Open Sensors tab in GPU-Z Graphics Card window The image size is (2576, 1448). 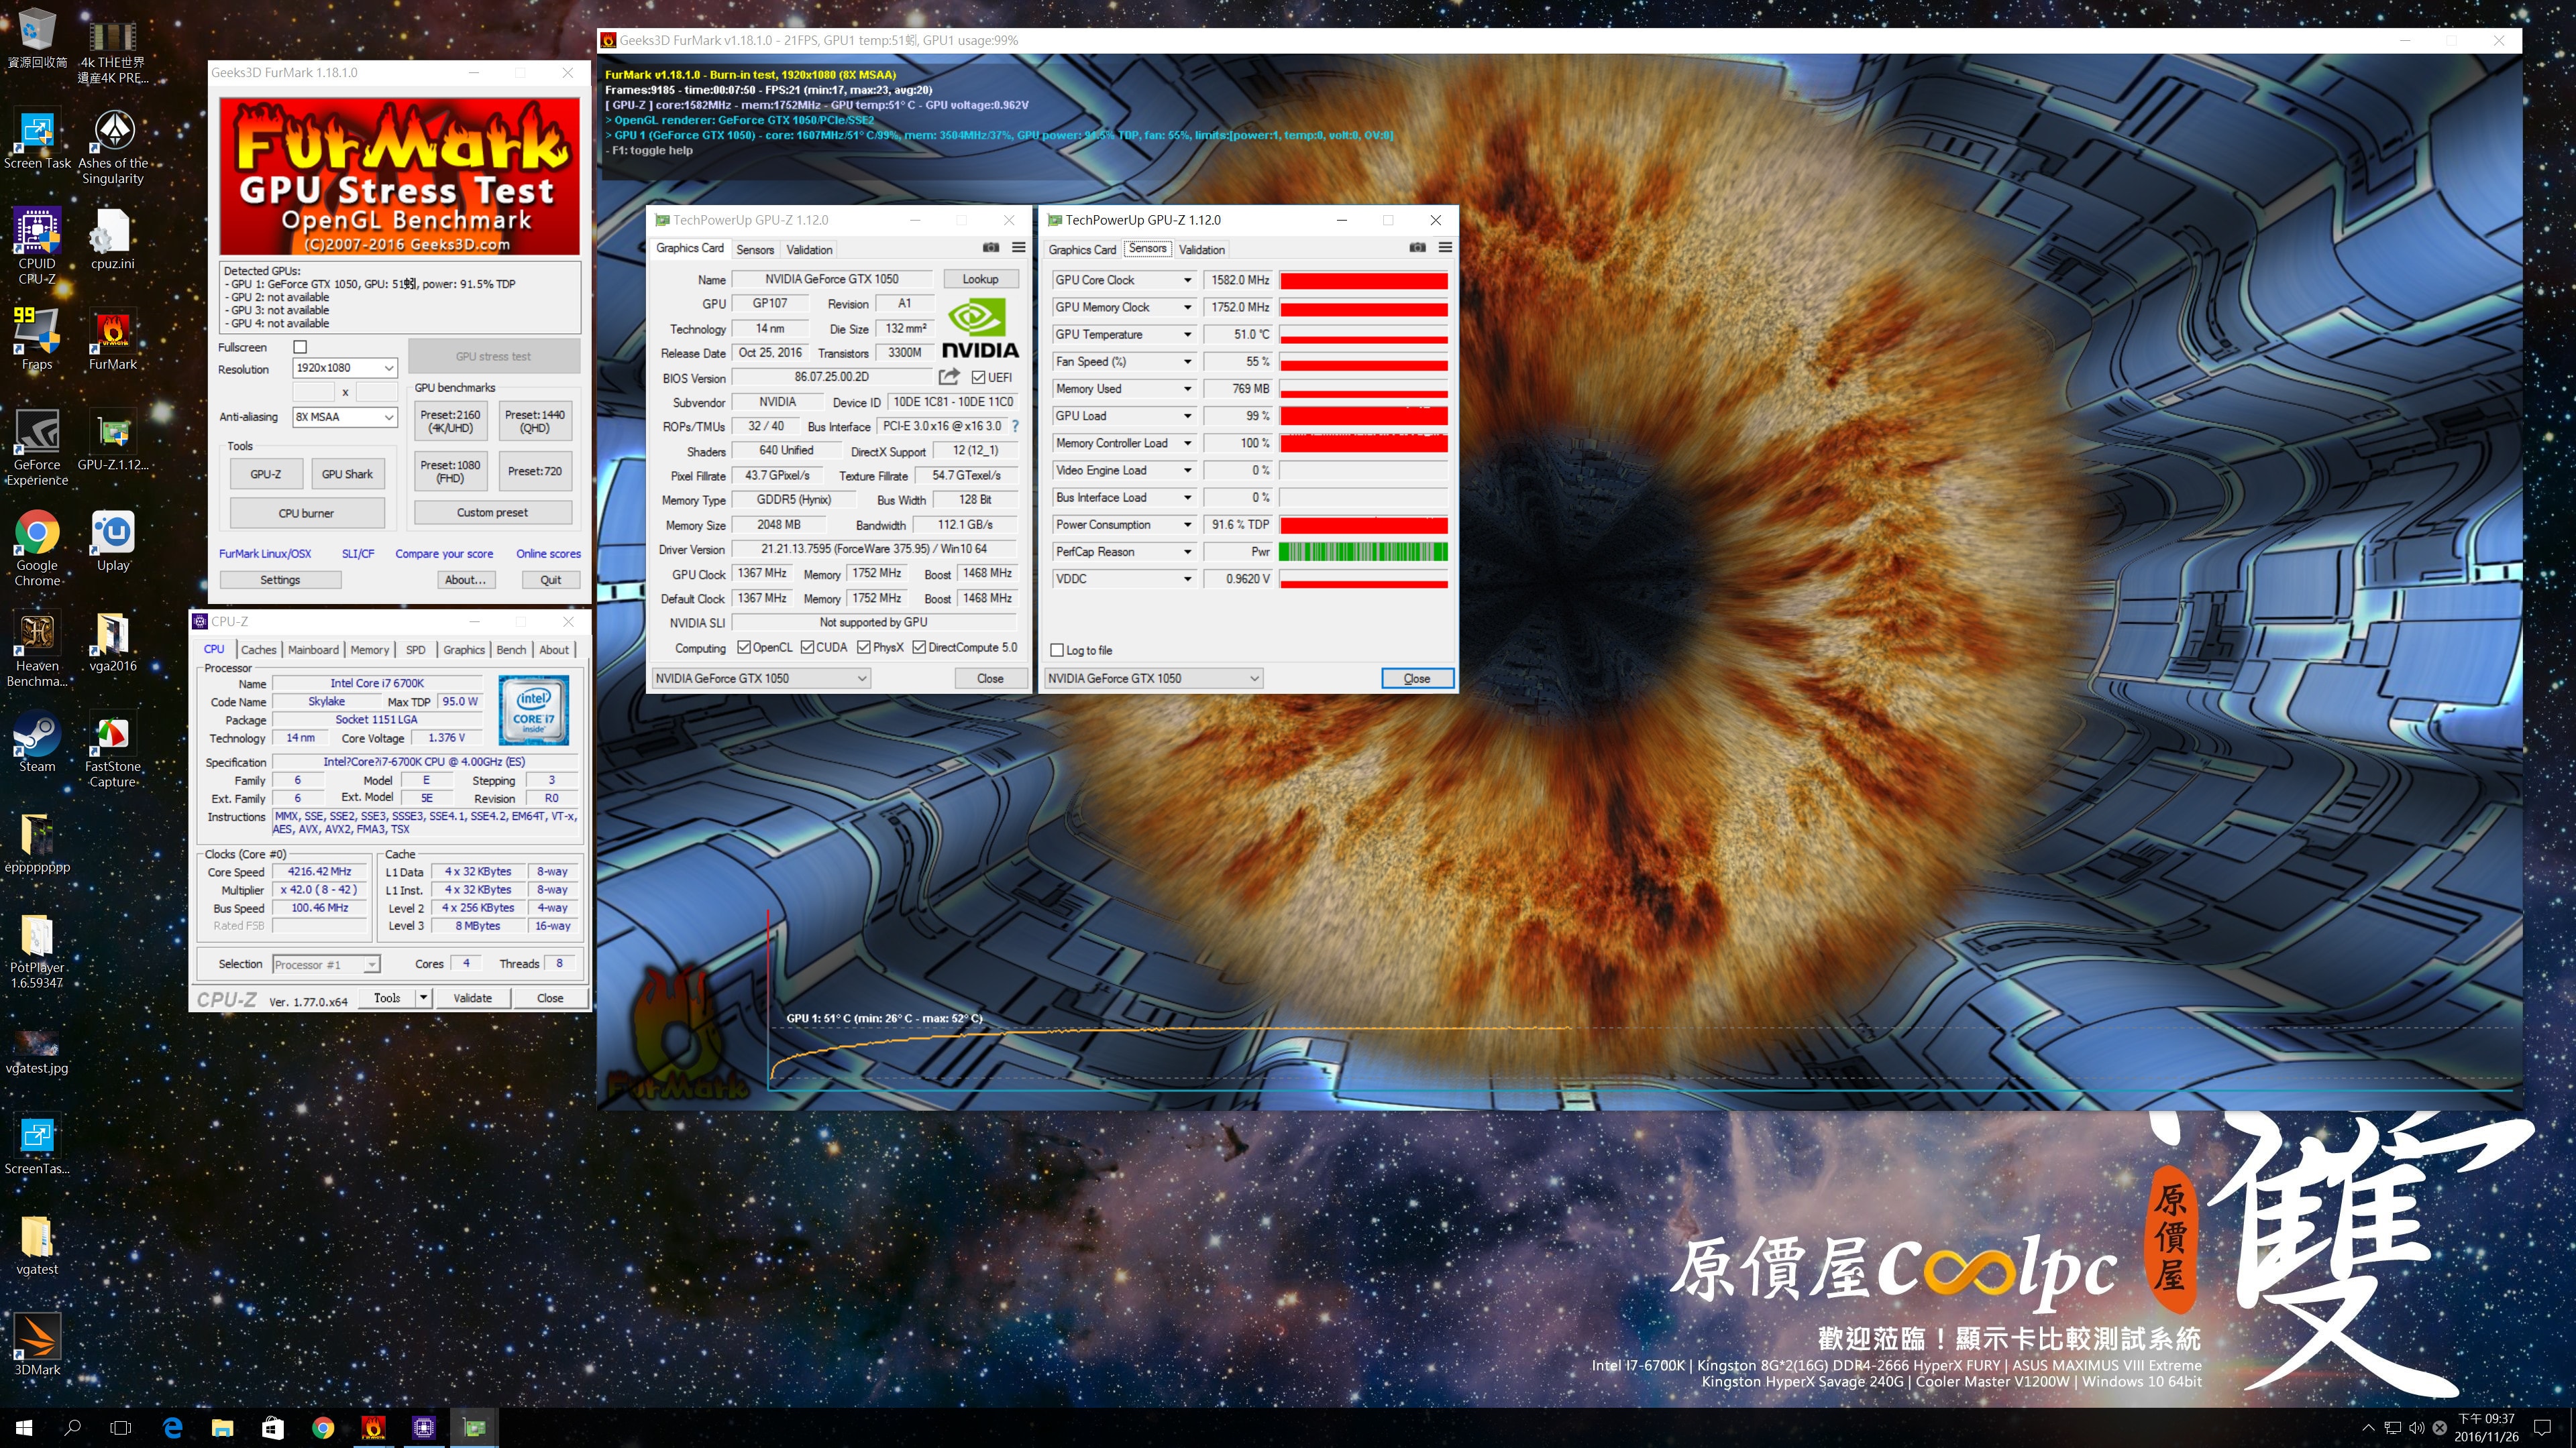click(x=755, y=250)
